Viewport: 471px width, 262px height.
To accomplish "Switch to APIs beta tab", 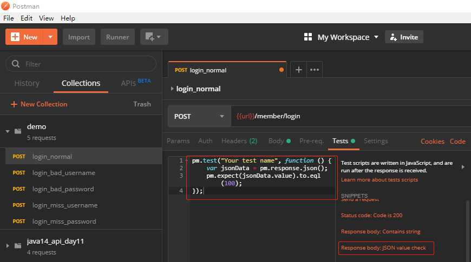I will [136, 83].
